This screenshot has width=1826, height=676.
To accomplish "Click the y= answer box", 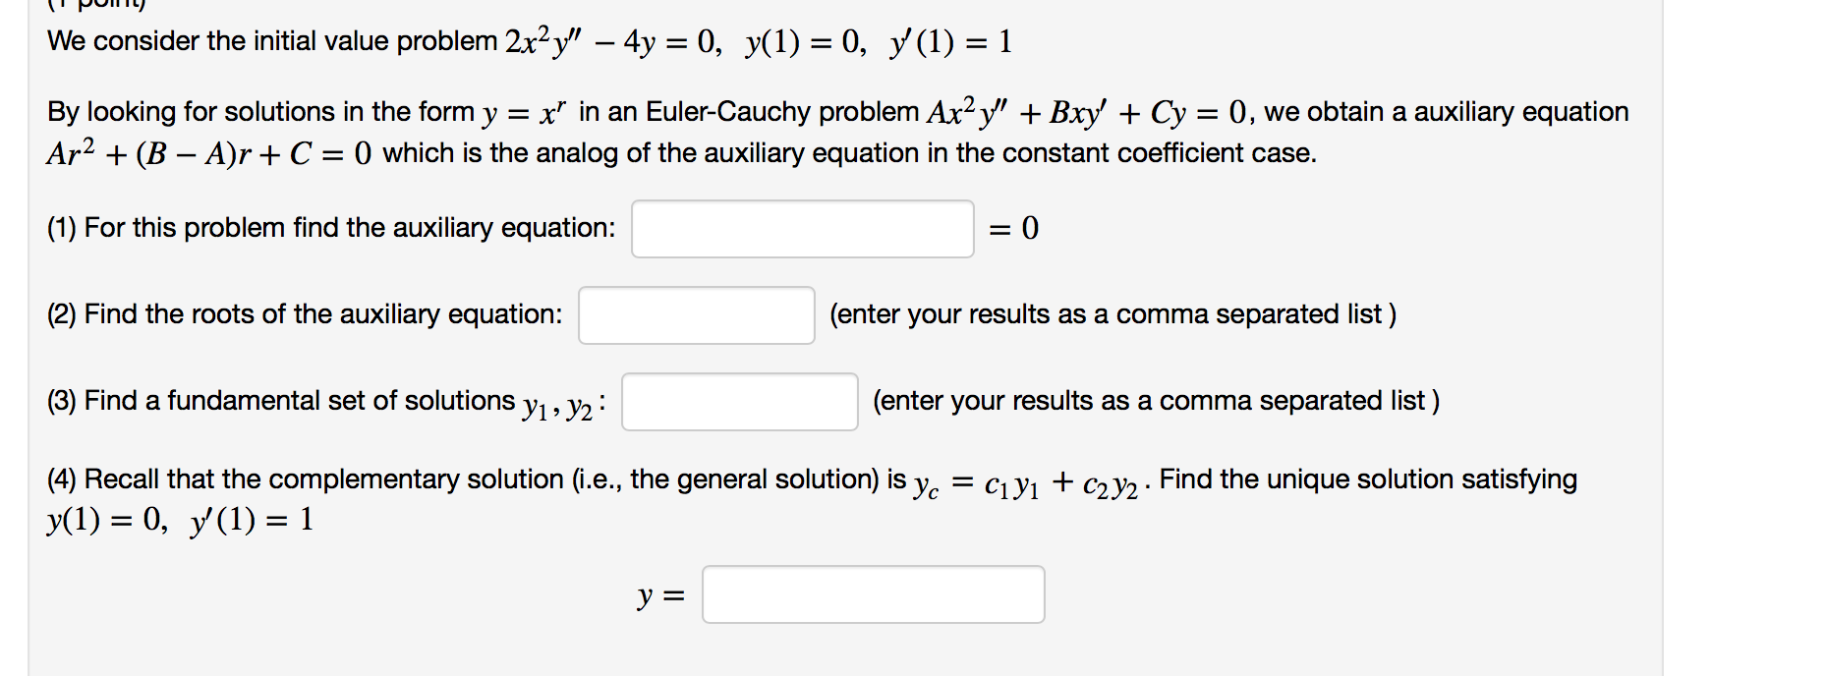I will (872, 593).
